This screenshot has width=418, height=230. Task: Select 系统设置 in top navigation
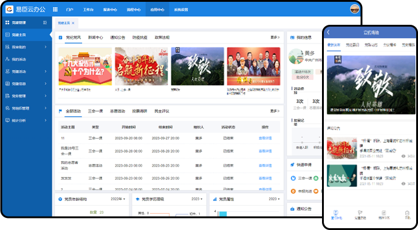point(181,10)
